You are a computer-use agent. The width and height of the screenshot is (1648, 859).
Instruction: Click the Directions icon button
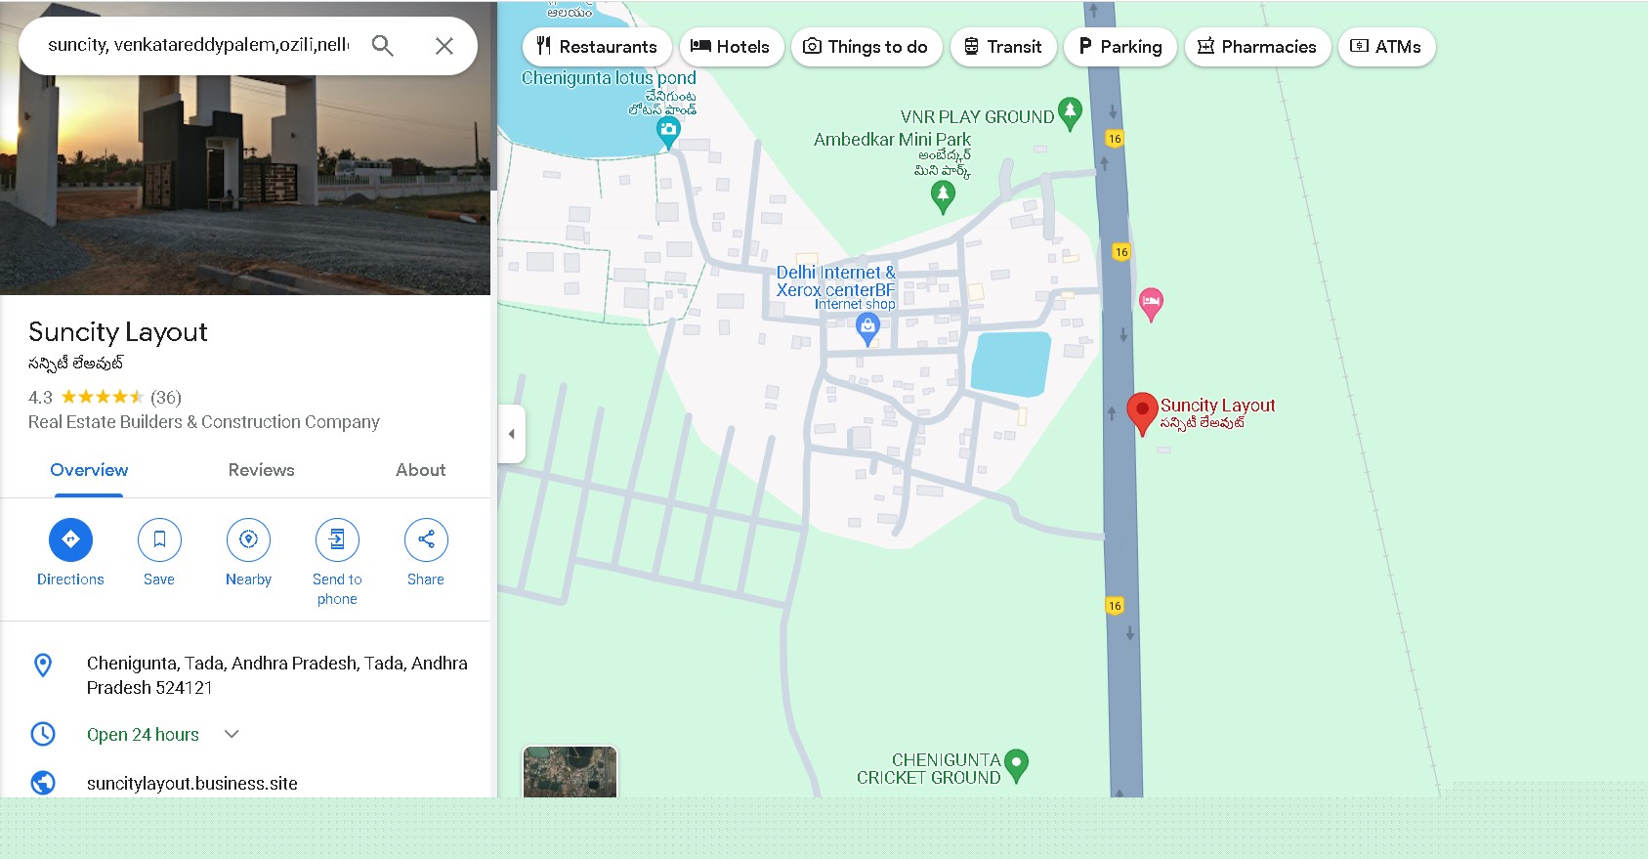tap(70, 539)
